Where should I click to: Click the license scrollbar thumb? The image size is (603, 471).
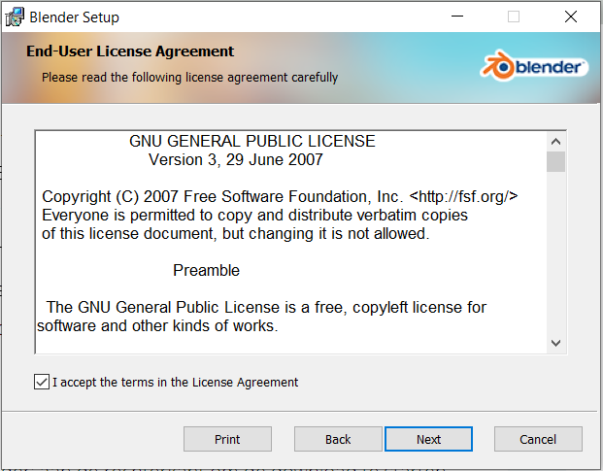555,162
